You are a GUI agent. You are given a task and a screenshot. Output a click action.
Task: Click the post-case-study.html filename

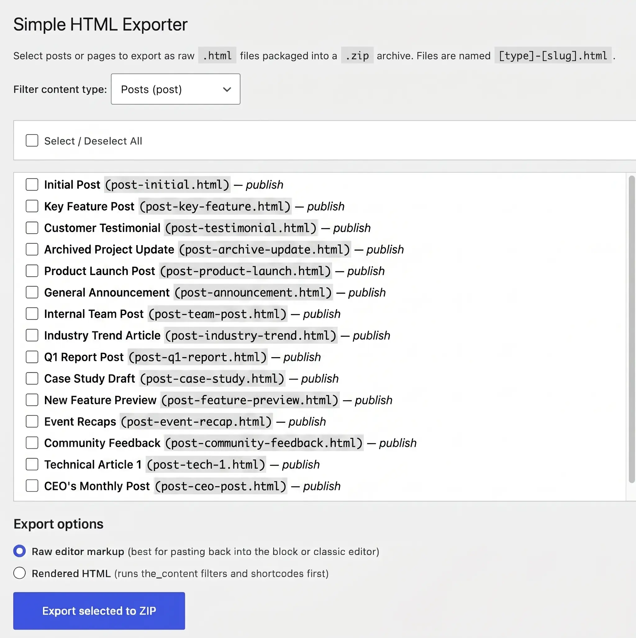pos(212,379)
